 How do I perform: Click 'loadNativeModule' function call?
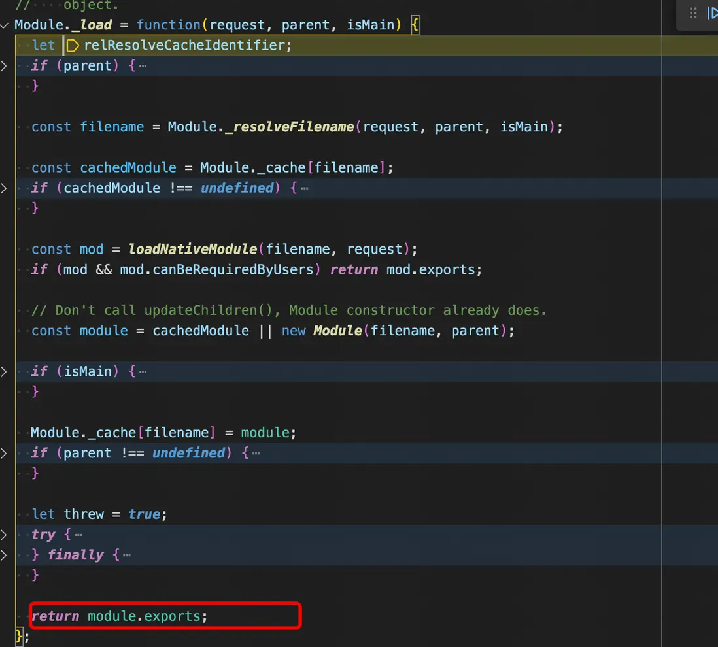click(x=192, y=249)
